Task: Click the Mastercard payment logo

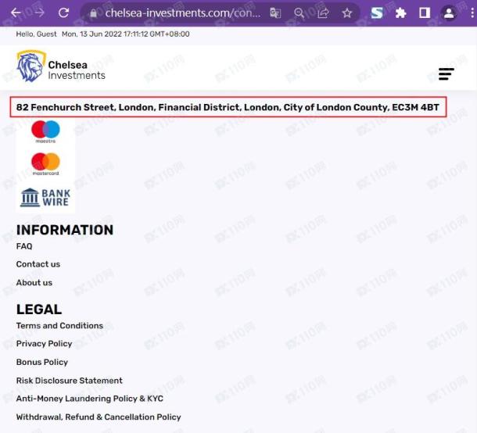Action: [x=45, y=164]
